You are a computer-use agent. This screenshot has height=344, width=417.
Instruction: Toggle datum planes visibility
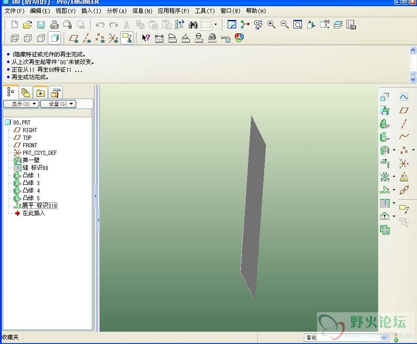click(74, 38)
